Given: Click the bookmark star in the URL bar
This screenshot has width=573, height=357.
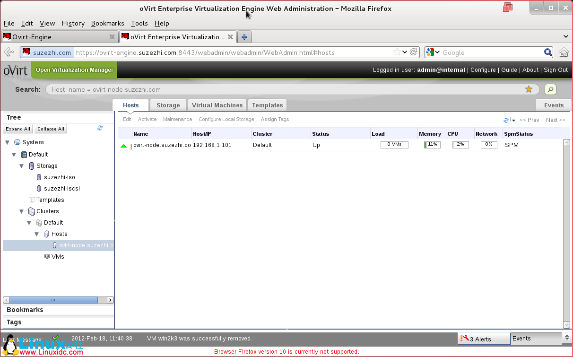Looking at the screenshot, I should click(397, 52).
